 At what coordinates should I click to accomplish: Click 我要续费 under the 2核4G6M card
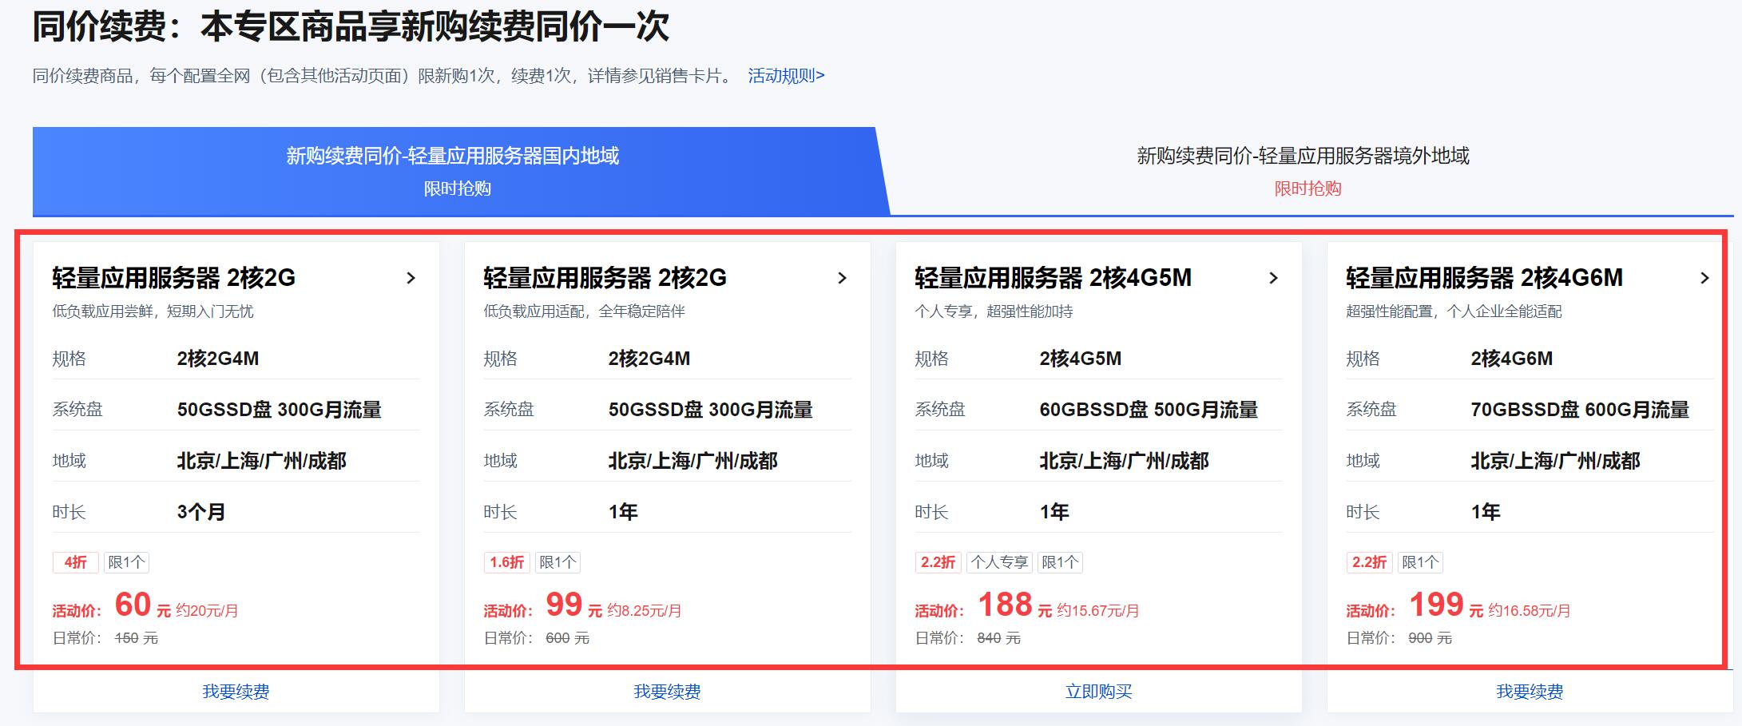coord(1530,692)
